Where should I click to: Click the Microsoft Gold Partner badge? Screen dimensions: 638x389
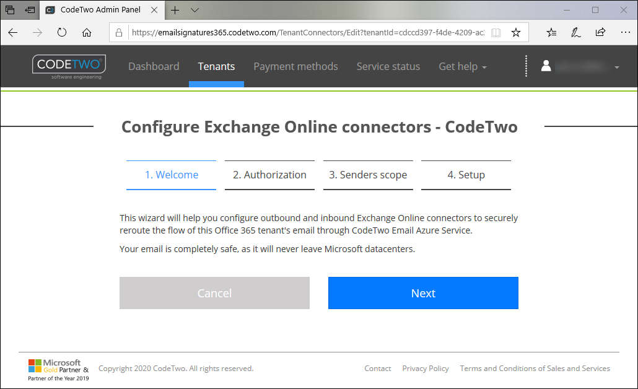(58, 369)
